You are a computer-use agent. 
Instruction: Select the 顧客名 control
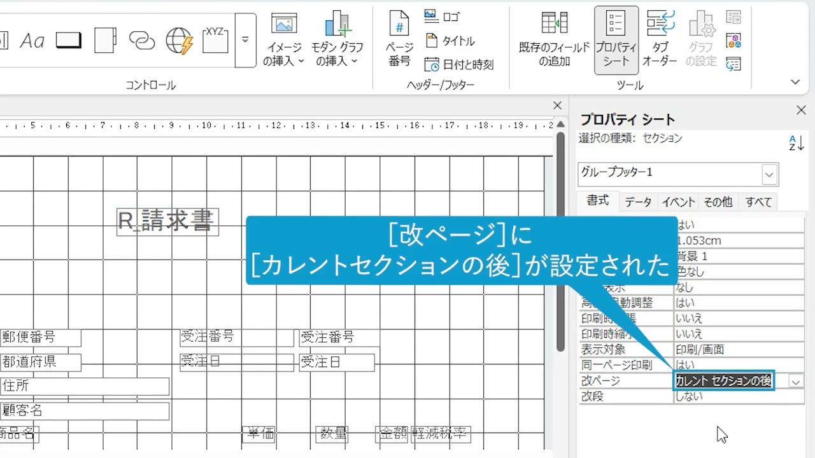click(84, 411)
